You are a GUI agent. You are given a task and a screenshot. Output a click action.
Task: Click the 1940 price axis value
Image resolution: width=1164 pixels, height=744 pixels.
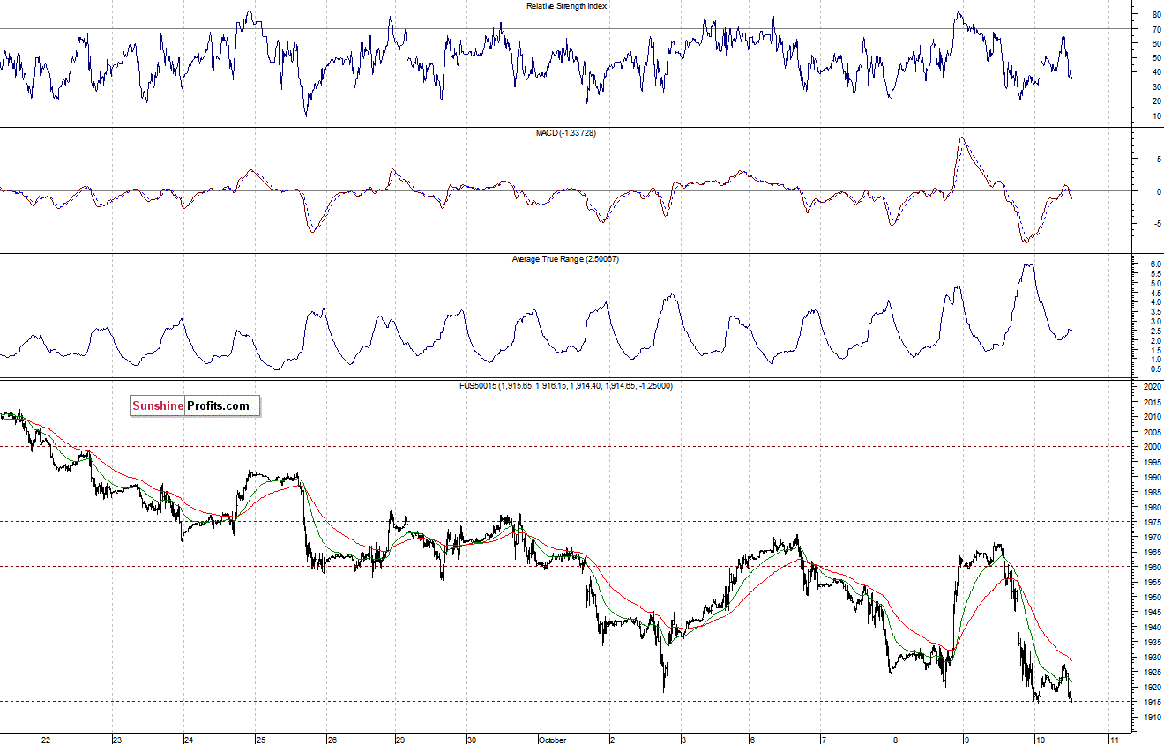pyautogui.click(x=1151, y=628)
